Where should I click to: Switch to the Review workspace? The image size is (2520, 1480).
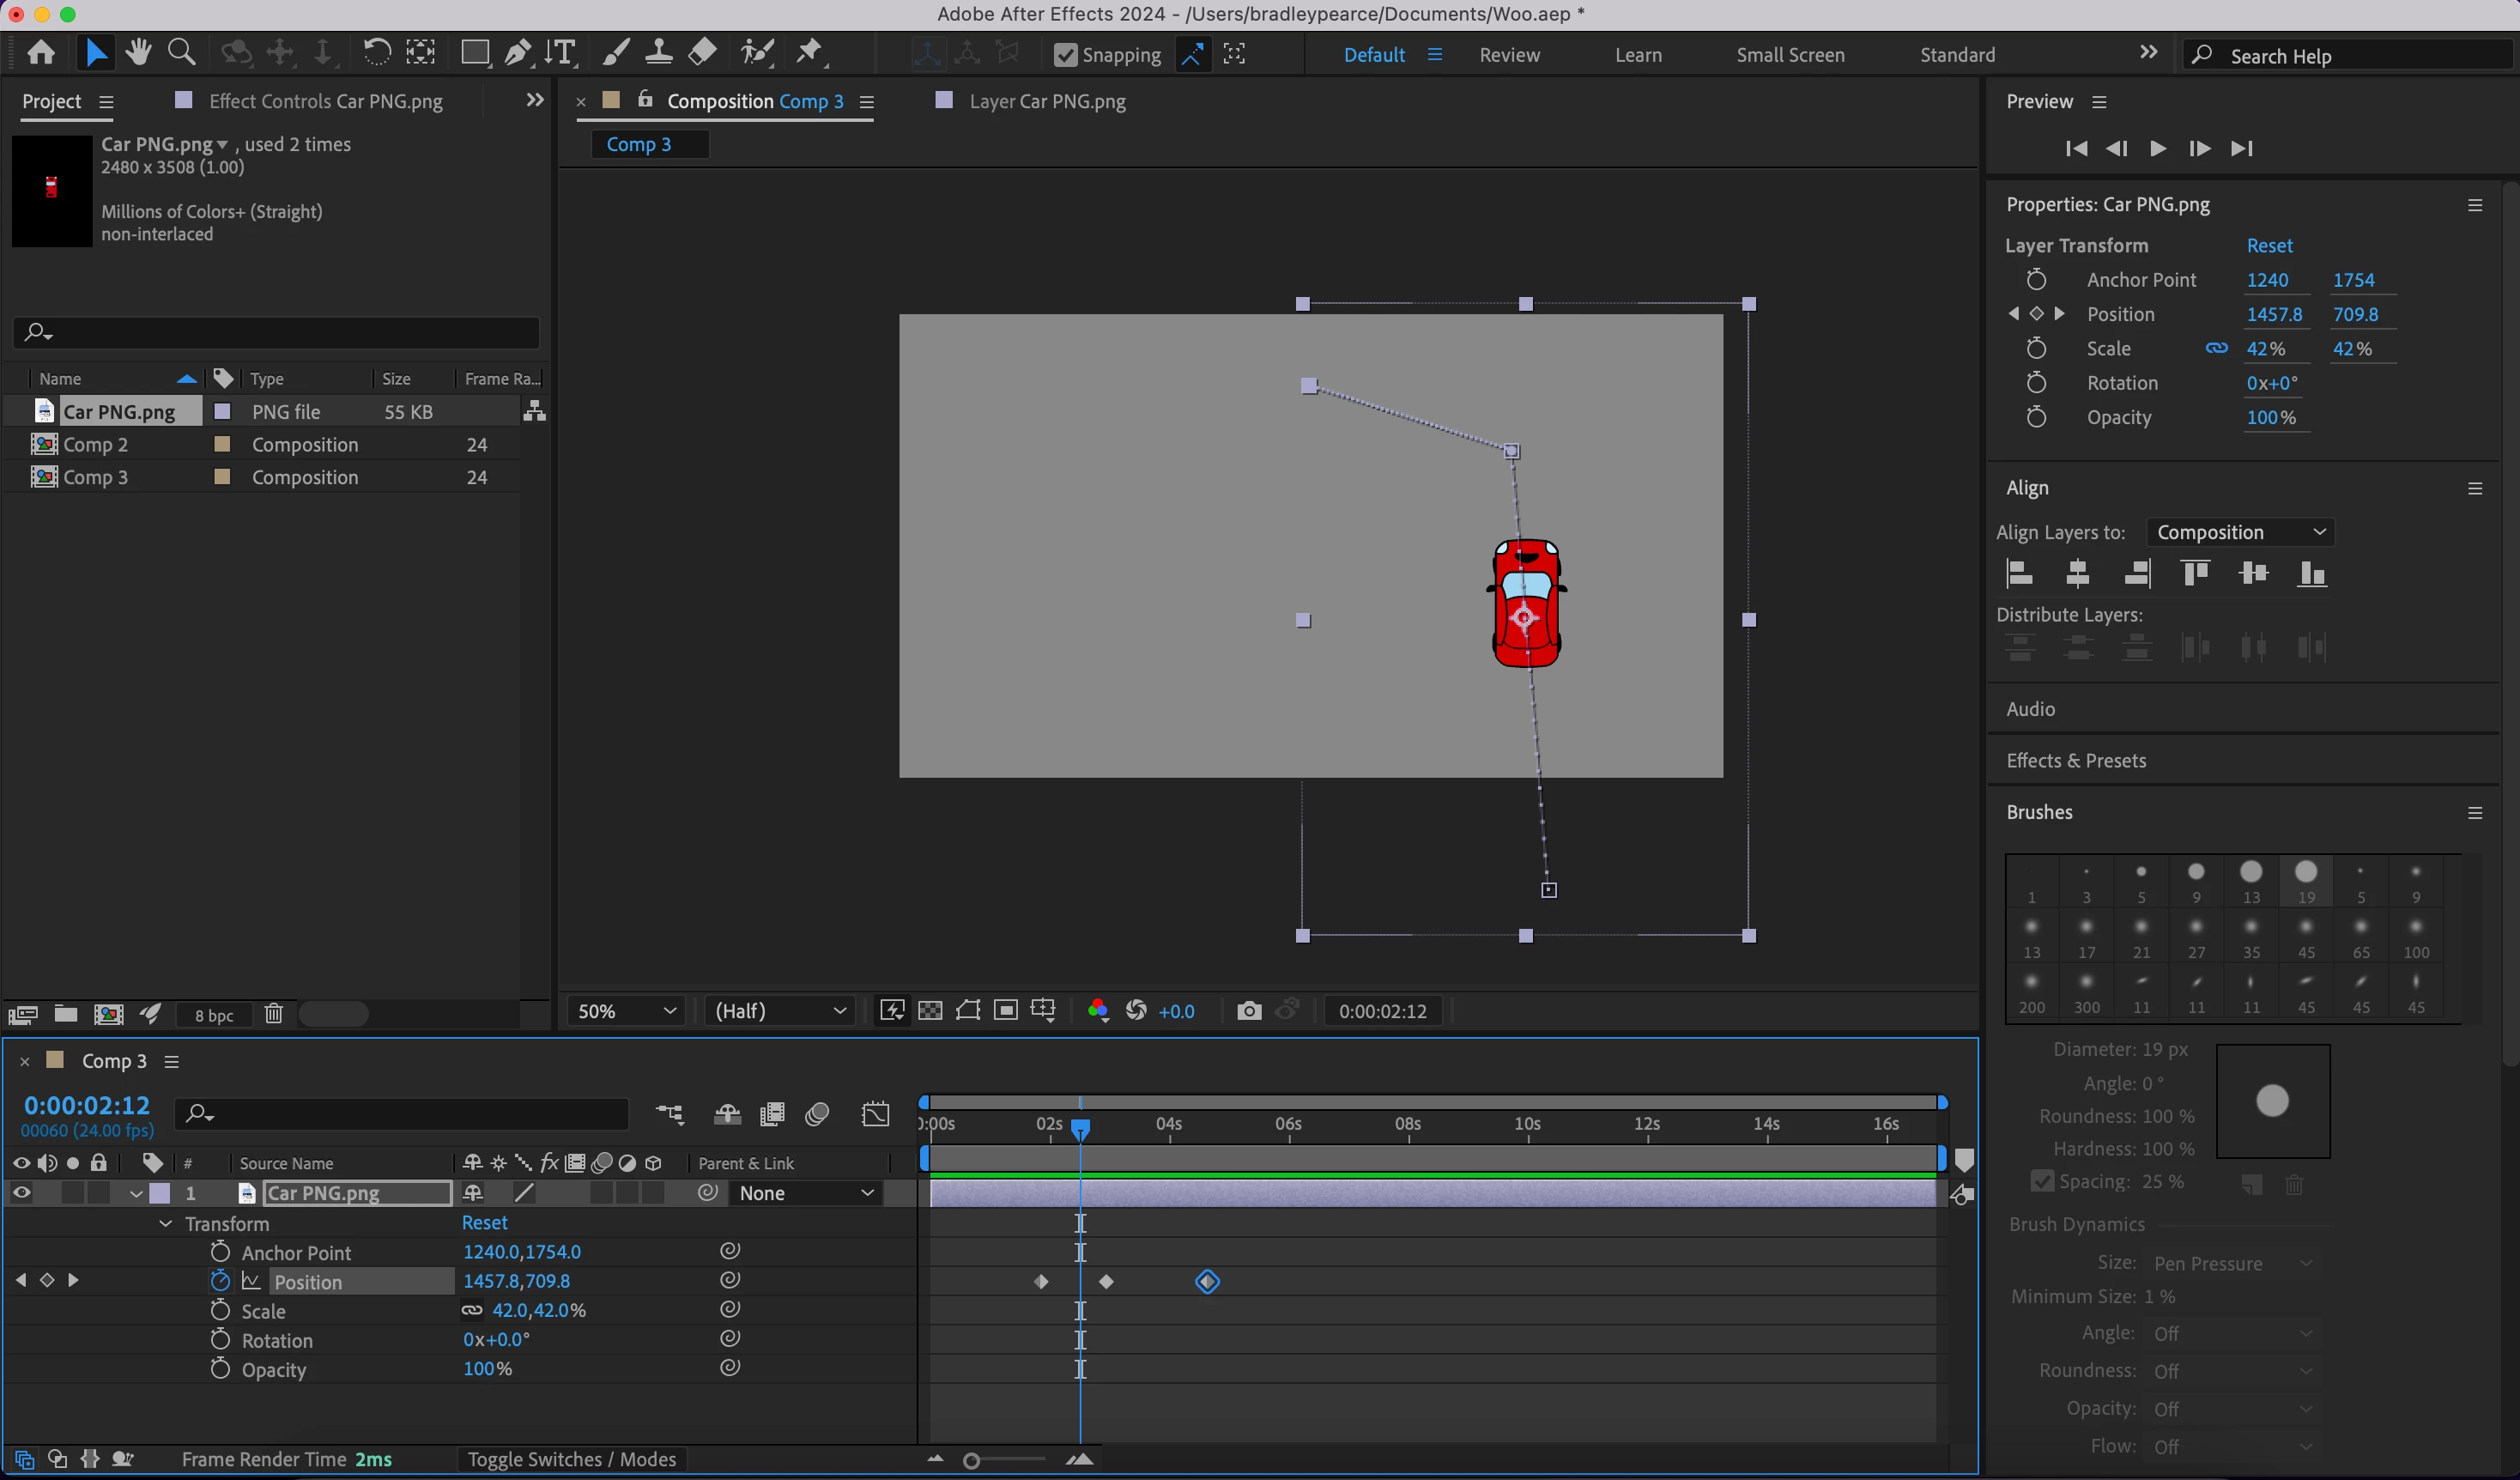(1509, 55)
